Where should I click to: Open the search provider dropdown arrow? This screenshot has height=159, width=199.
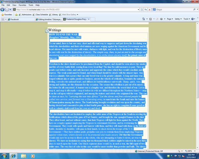pyautogui.click(x=197, y=9)
